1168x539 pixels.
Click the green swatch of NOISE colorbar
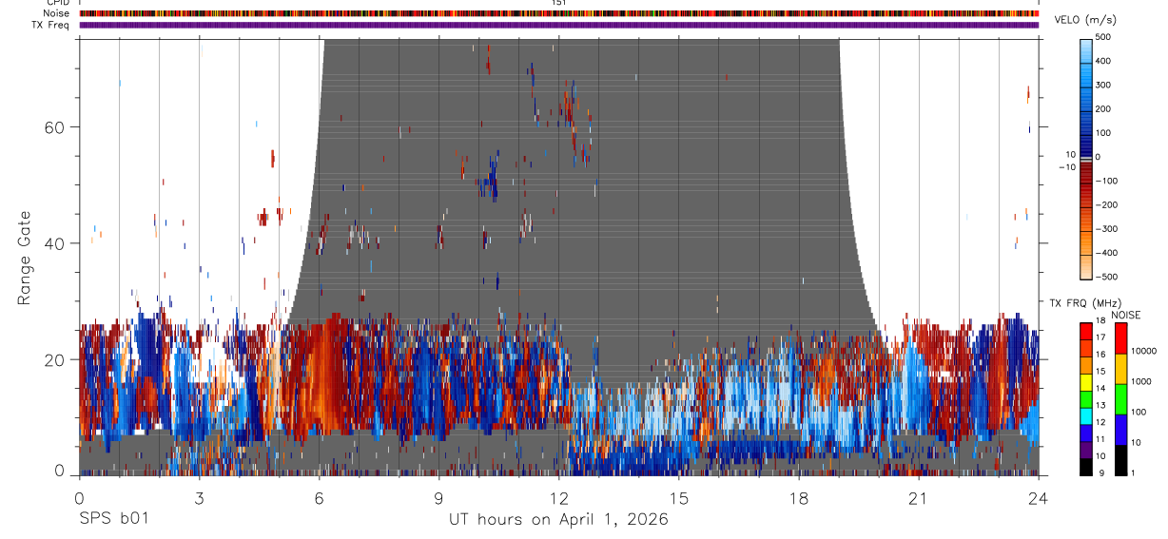(1119, 397)
